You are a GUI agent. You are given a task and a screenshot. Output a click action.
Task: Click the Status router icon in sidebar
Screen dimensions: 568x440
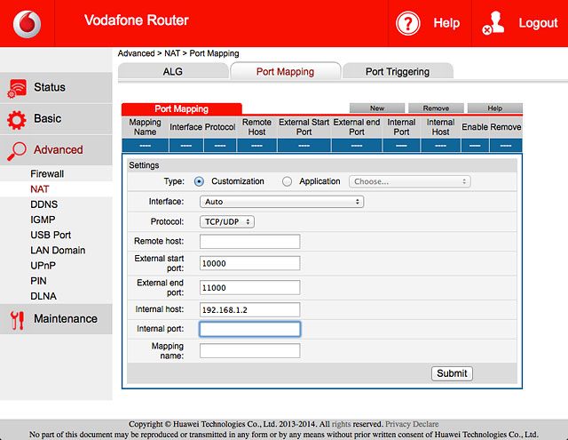(17, 88)
